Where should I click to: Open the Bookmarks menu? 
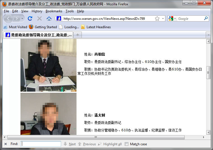[x=54, y=11]
